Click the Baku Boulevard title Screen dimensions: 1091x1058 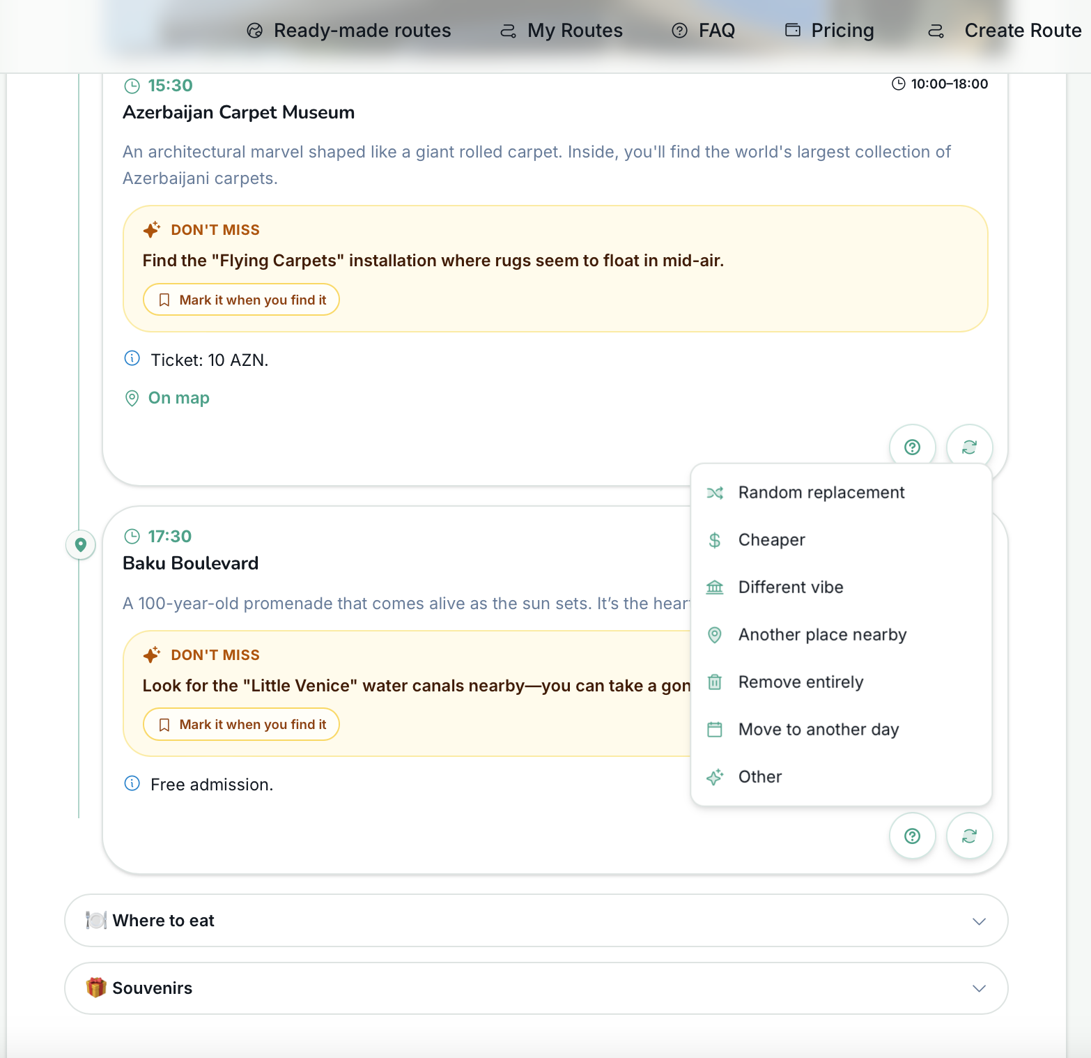coord(190,563)
